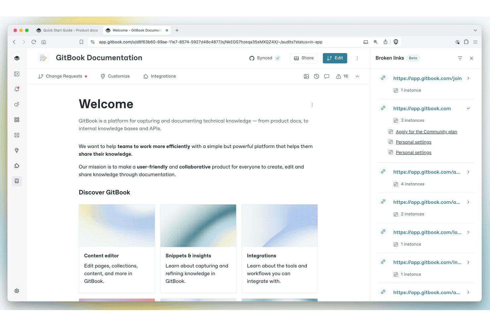Click the GitBook Documentation space emoji icon

[43, 58]
